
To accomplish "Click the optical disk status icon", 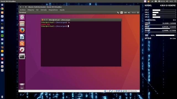I will click(107, 91).
